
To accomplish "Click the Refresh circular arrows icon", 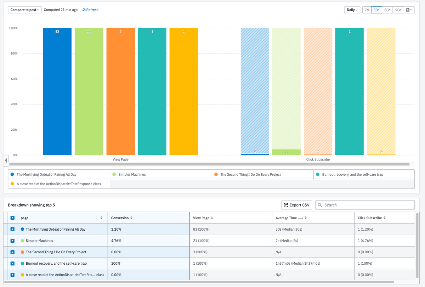I will (84, 10).
